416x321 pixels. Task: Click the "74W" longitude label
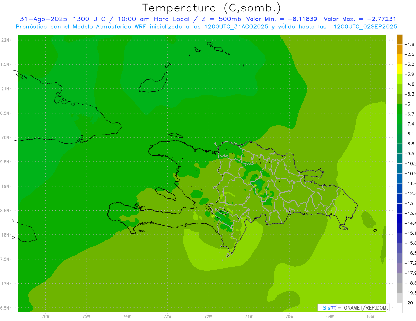click(x=127, y=316)
